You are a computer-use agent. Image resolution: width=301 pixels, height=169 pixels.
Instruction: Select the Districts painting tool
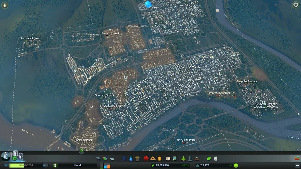(x=111, y=158)
